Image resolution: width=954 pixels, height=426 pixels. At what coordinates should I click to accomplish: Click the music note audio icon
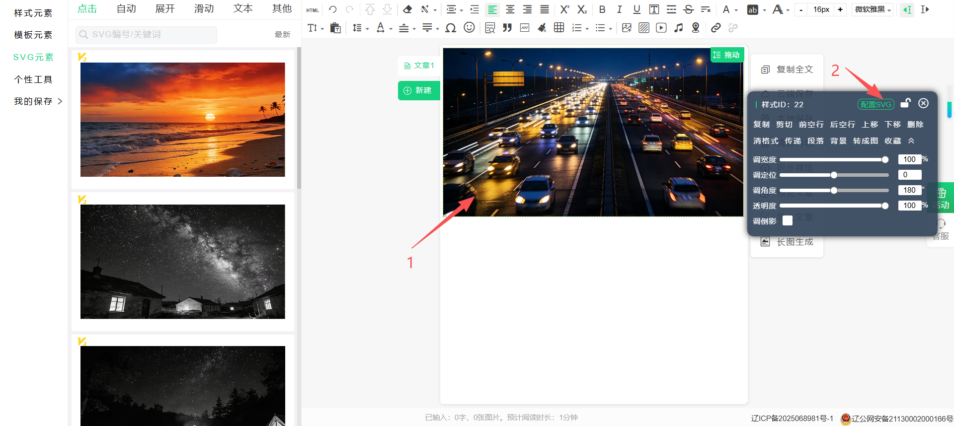point(678,28)
